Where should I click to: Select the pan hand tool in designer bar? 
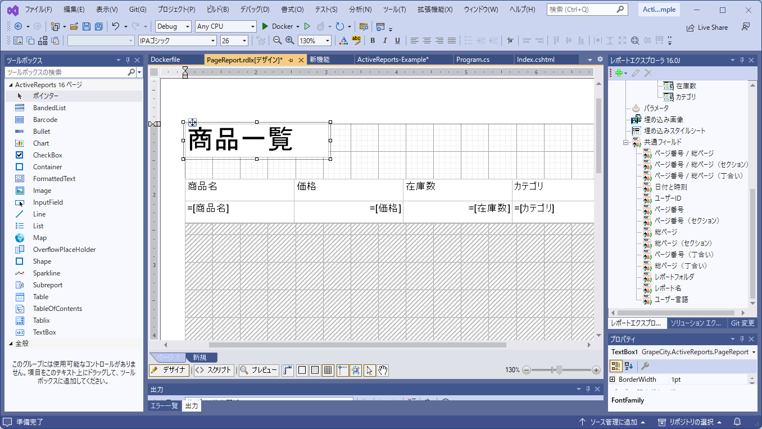[x=383, y=370]
